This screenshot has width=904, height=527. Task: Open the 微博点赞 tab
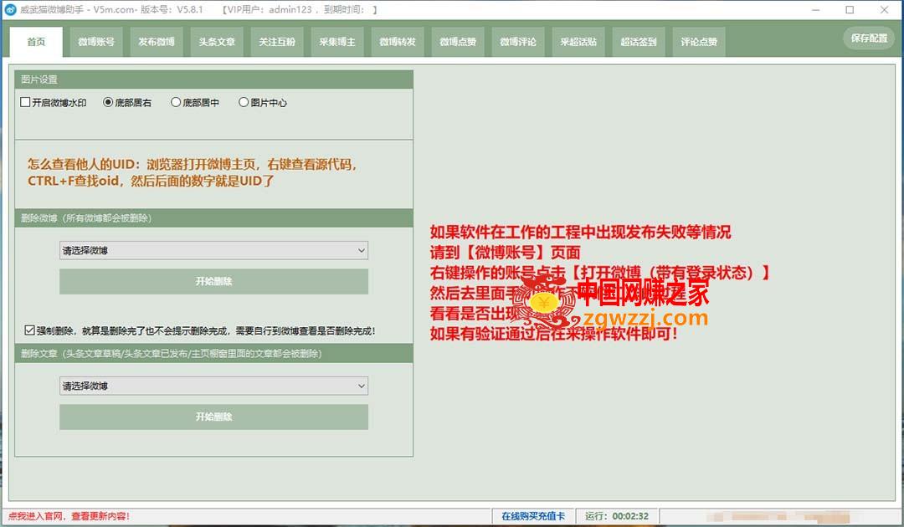(x=458, y=42)
